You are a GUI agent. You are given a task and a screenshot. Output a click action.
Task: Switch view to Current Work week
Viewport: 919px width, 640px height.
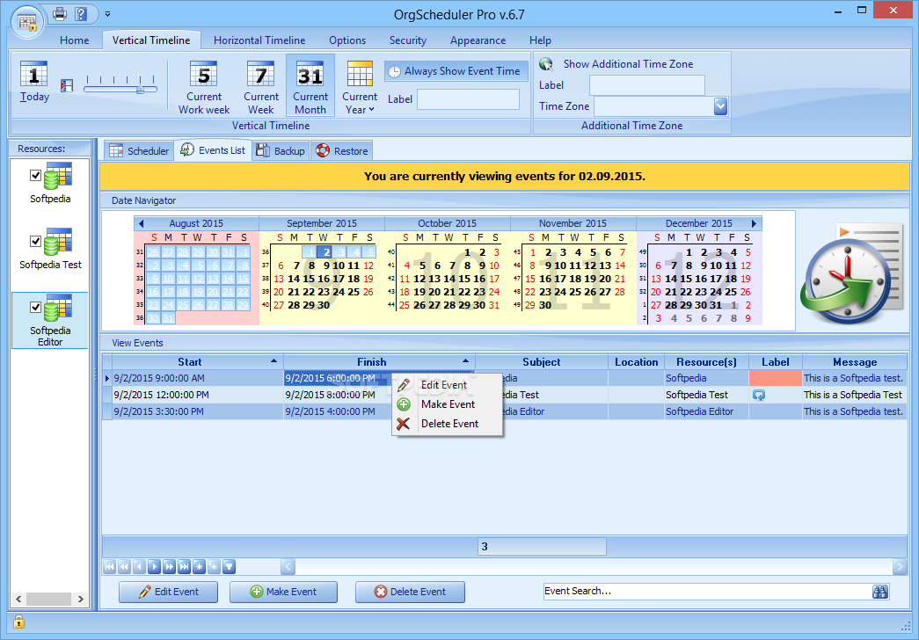[204, 85]
